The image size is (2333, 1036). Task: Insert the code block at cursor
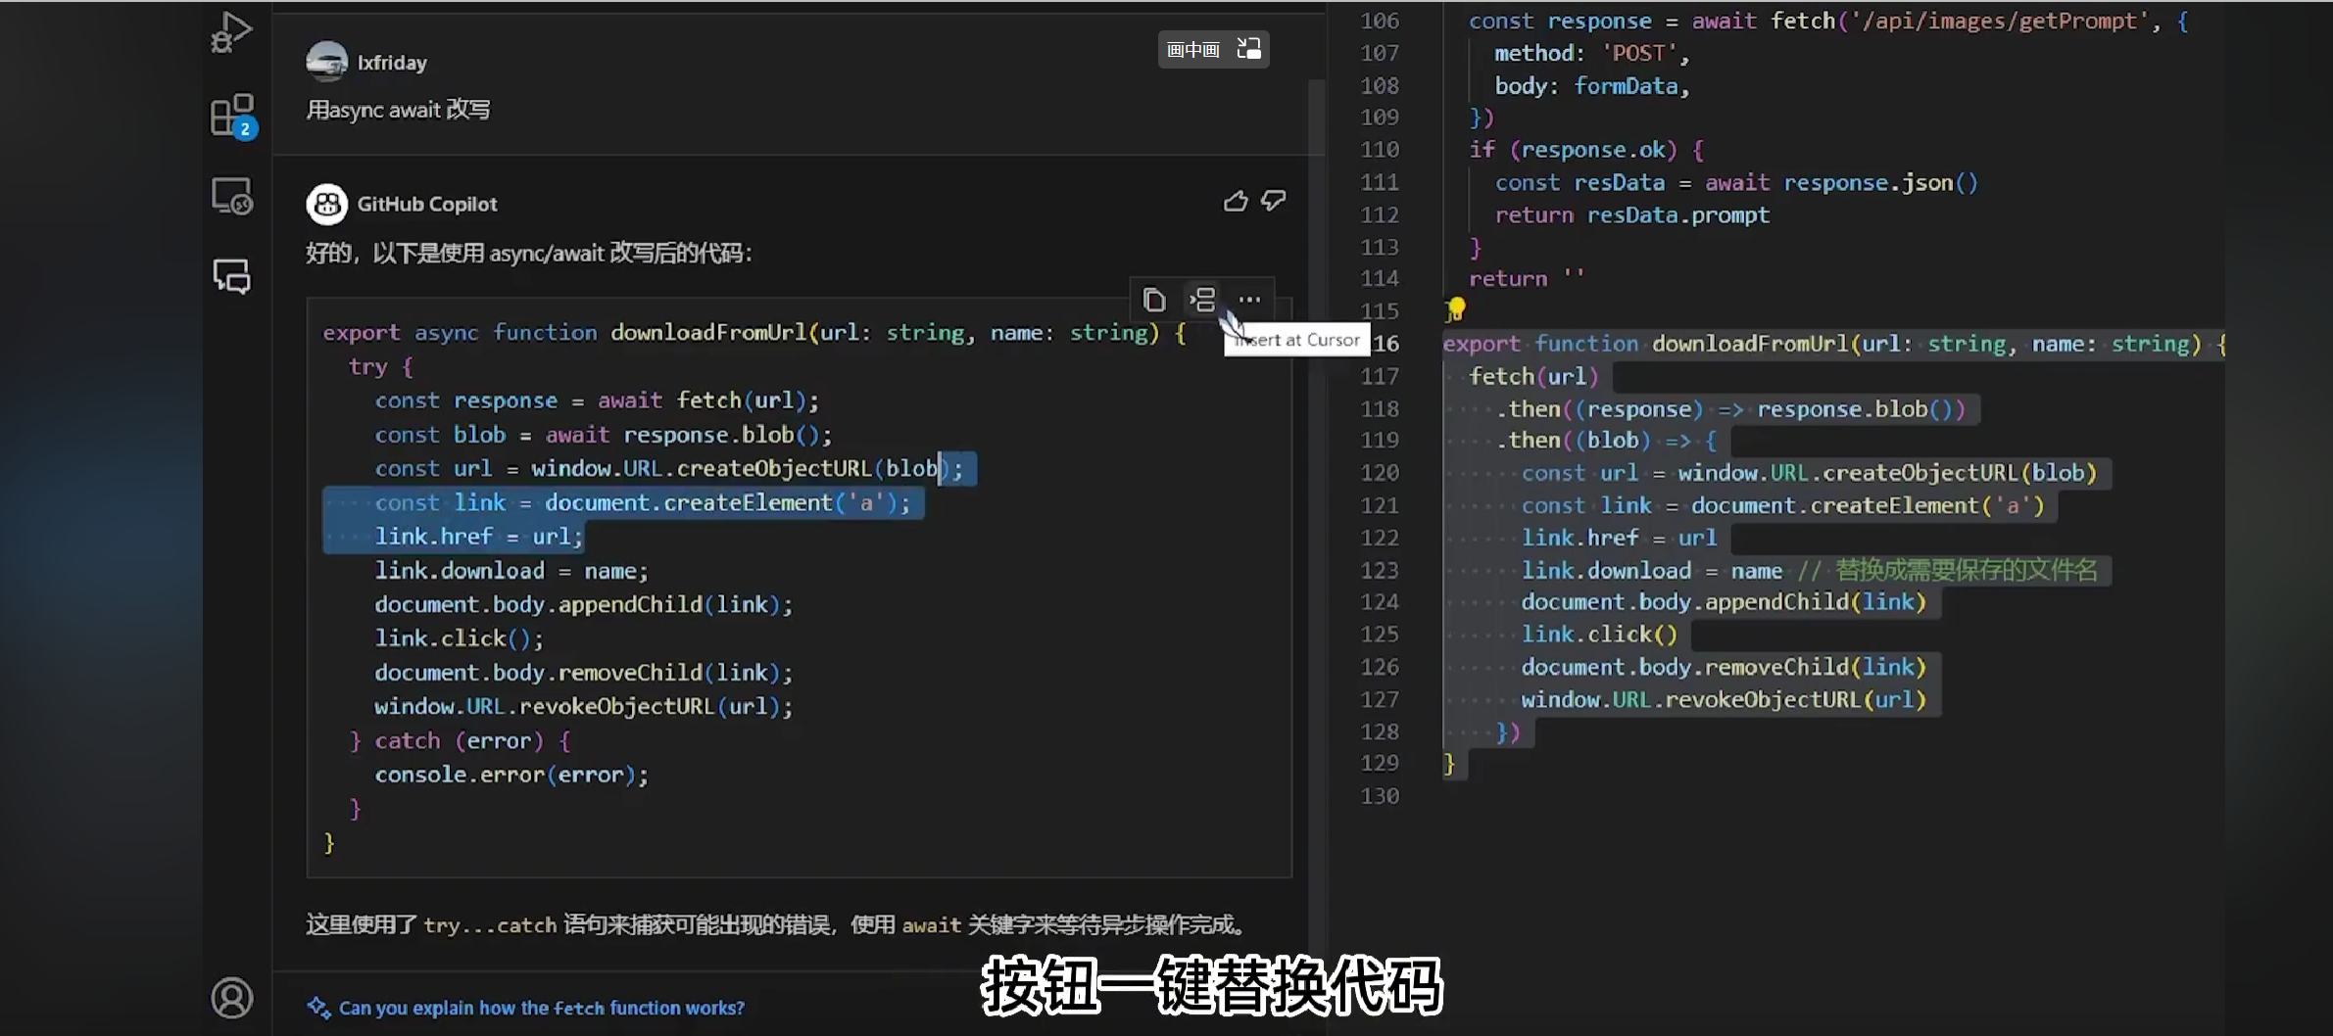1202,300
